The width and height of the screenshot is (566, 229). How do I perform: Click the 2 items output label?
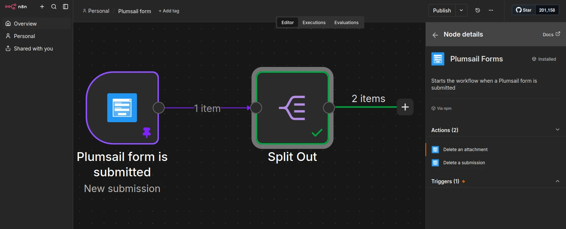[x=368, y=98]
